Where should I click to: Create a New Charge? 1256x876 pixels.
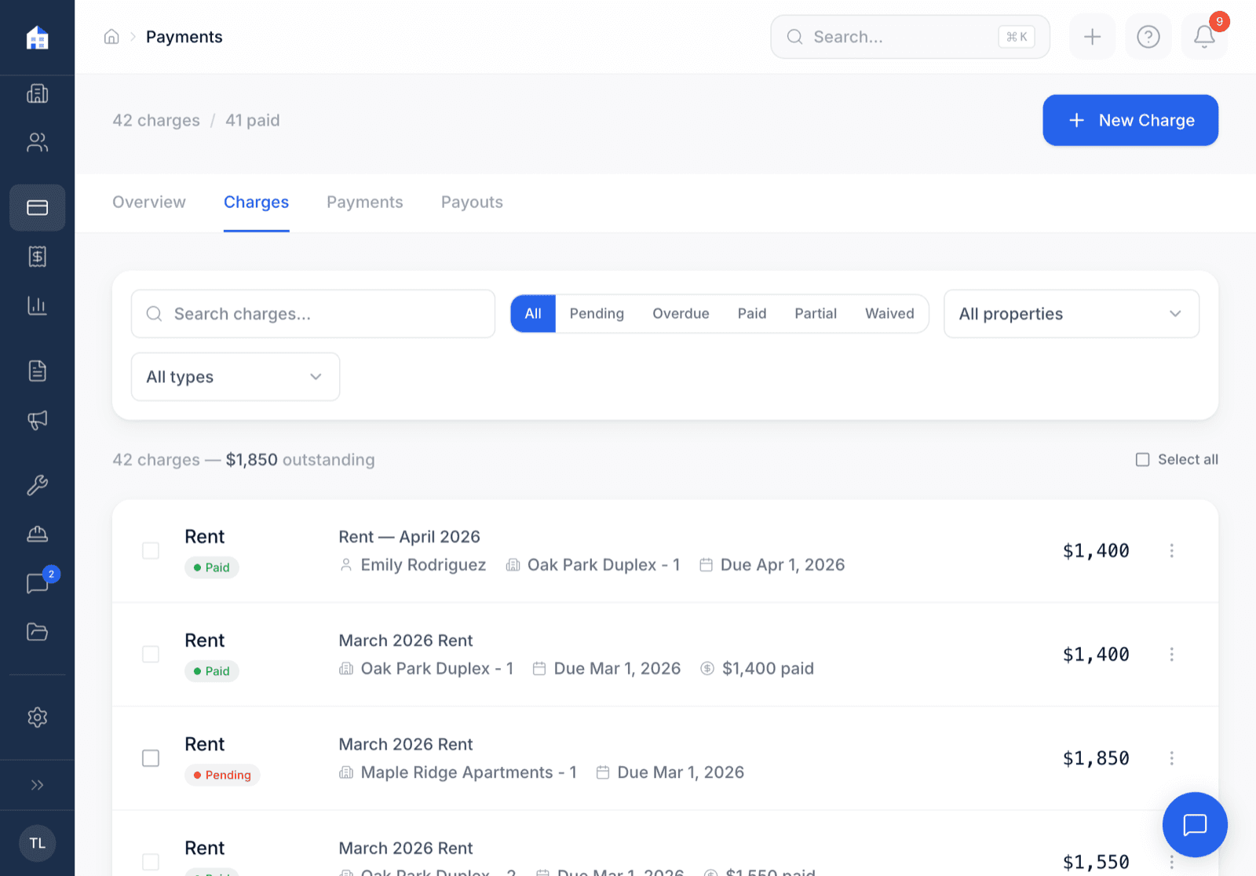pos(1130,120)
